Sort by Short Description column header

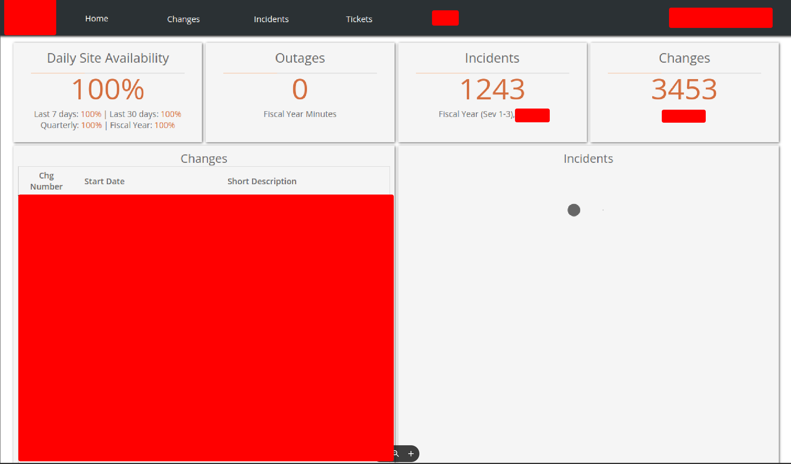pyautogui.click(x=262, y=181)
